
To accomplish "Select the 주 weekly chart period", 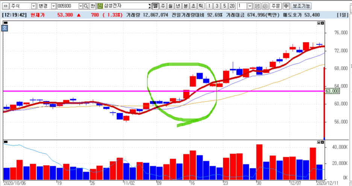I will click(x=163, y=6).
